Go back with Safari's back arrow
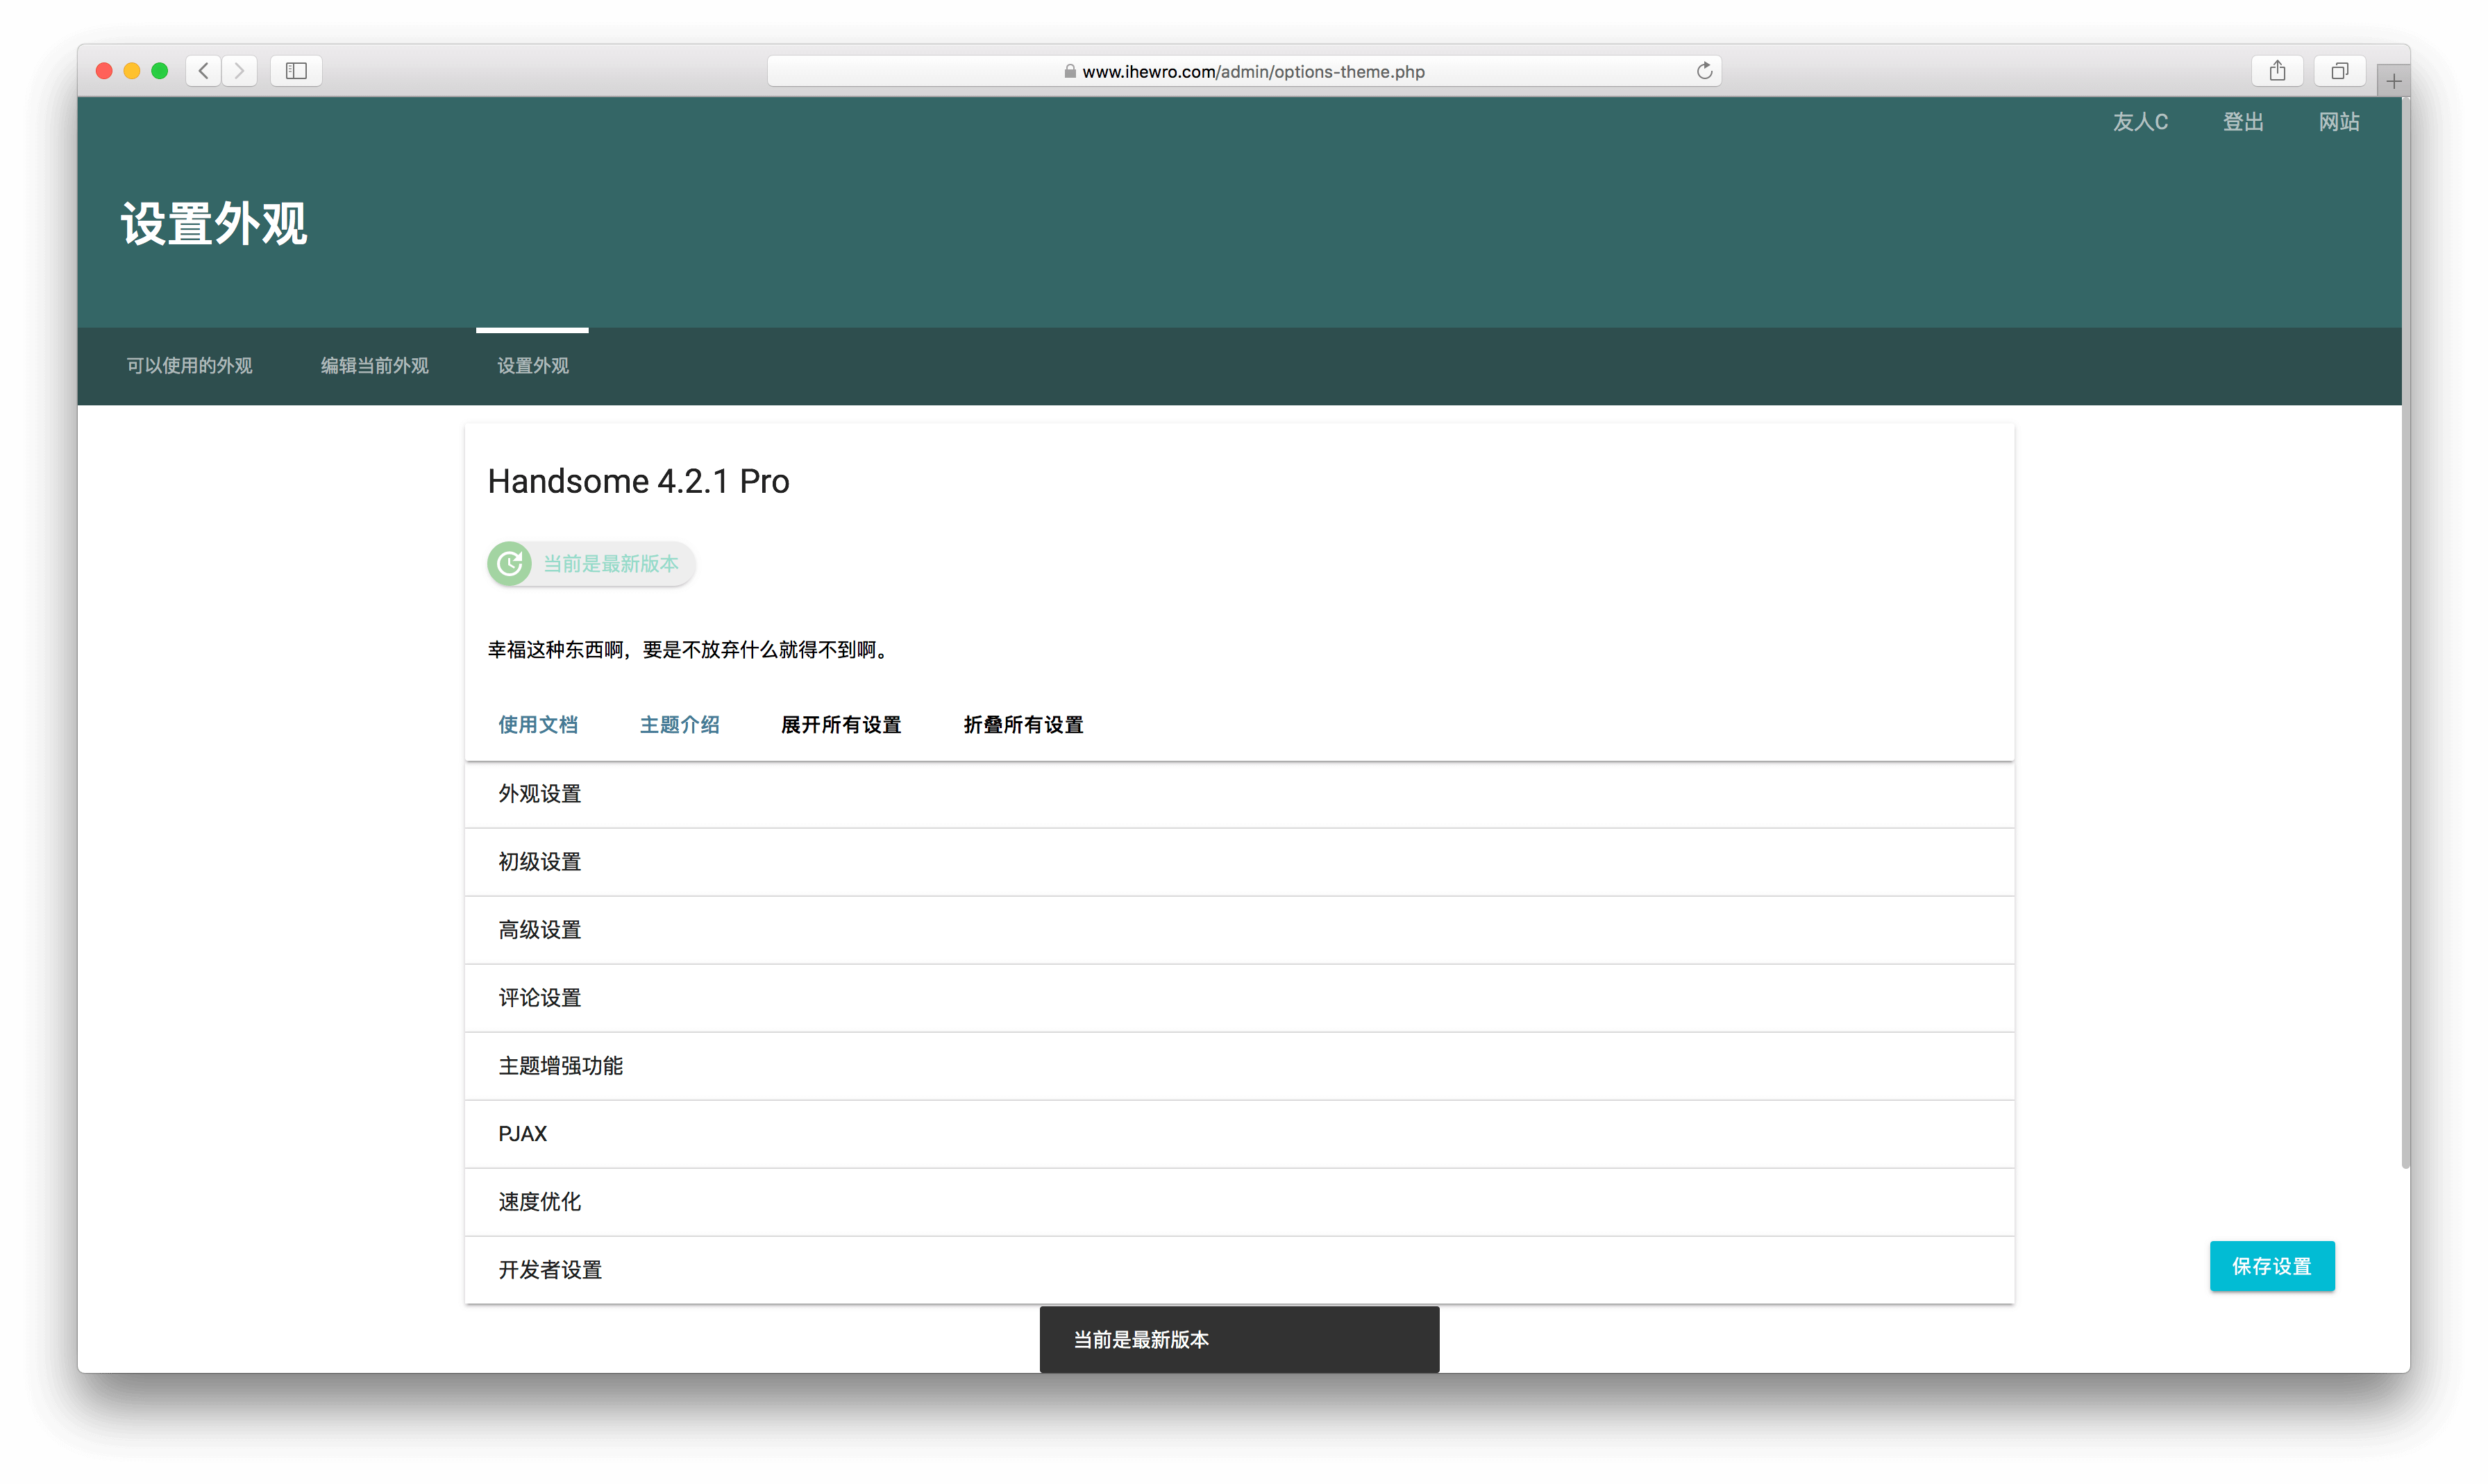Viewport: 2488px width, 1484px height. point(204,71)
